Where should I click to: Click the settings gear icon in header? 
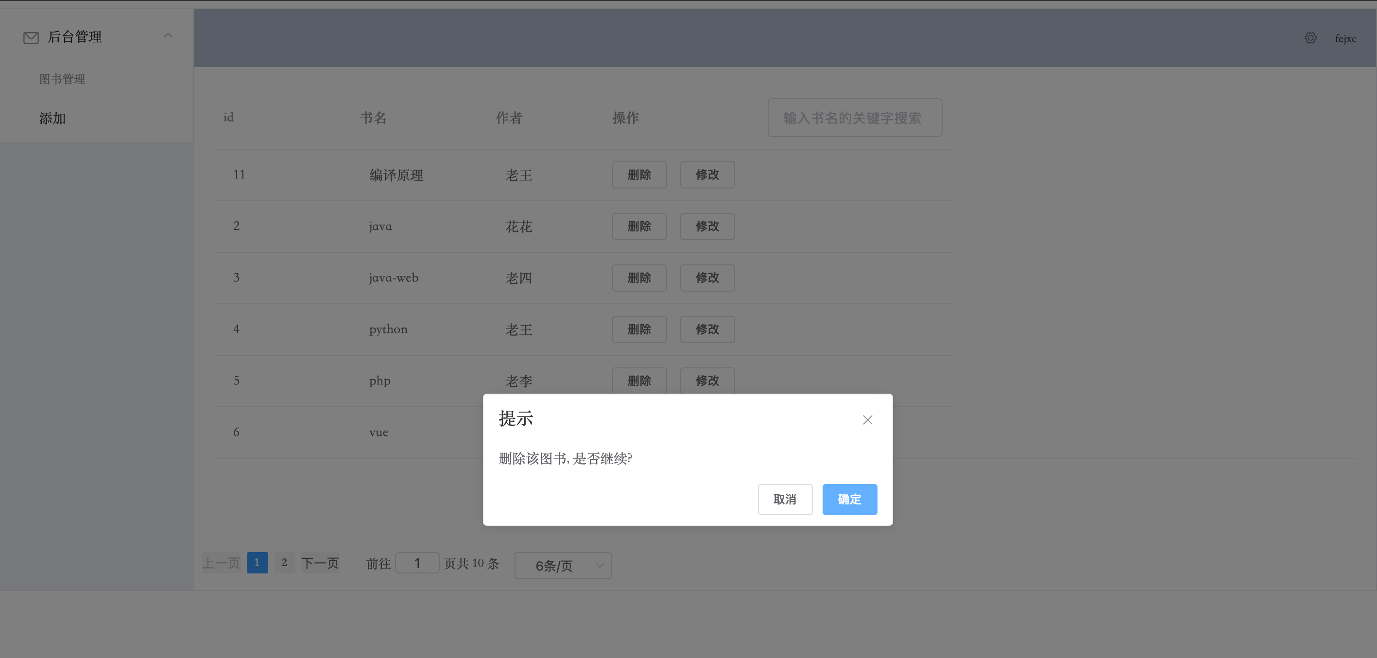(1310, 38)
